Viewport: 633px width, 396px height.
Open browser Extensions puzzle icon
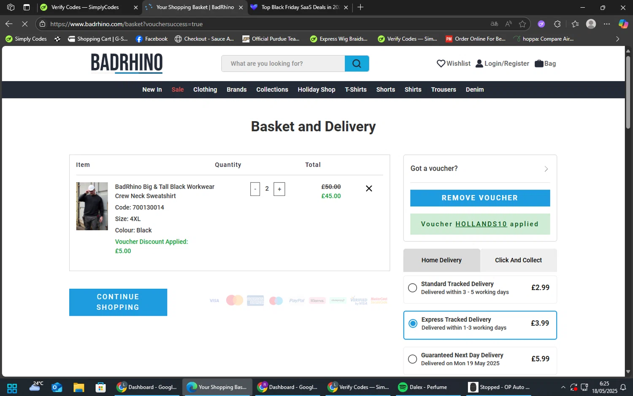click(557, 24)
